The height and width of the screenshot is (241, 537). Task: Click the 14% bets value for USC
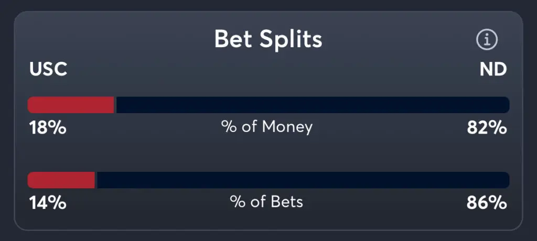(47, 203)
